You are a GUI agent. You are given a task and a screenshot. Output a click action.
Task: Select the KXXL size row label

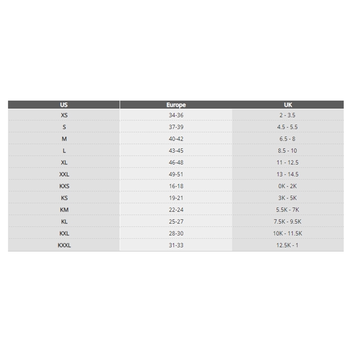tap(64, 245)
